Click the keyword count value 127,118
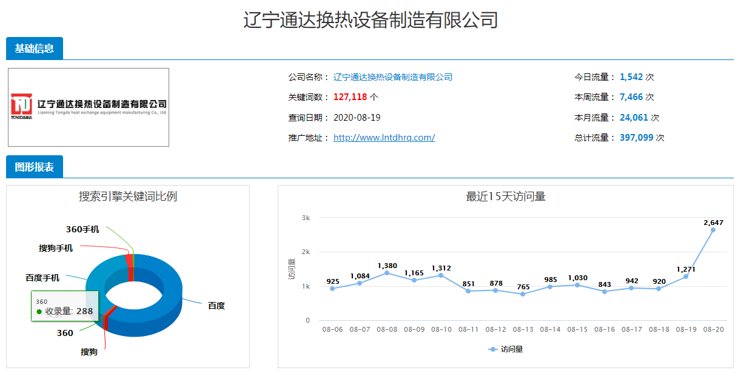 point(351,97)
